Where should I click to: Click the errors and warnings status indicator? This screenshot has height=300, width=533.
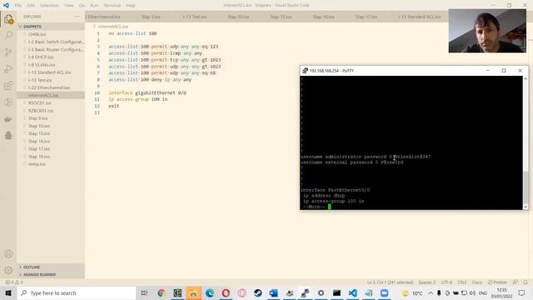pyautogui.click(x=14, y=282)
